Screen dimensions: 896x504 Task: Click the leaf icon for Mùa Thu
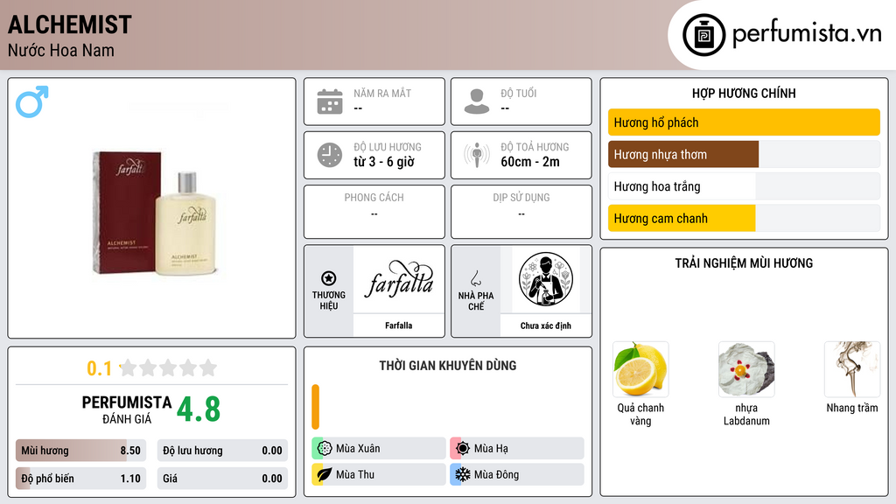point(325,474)
